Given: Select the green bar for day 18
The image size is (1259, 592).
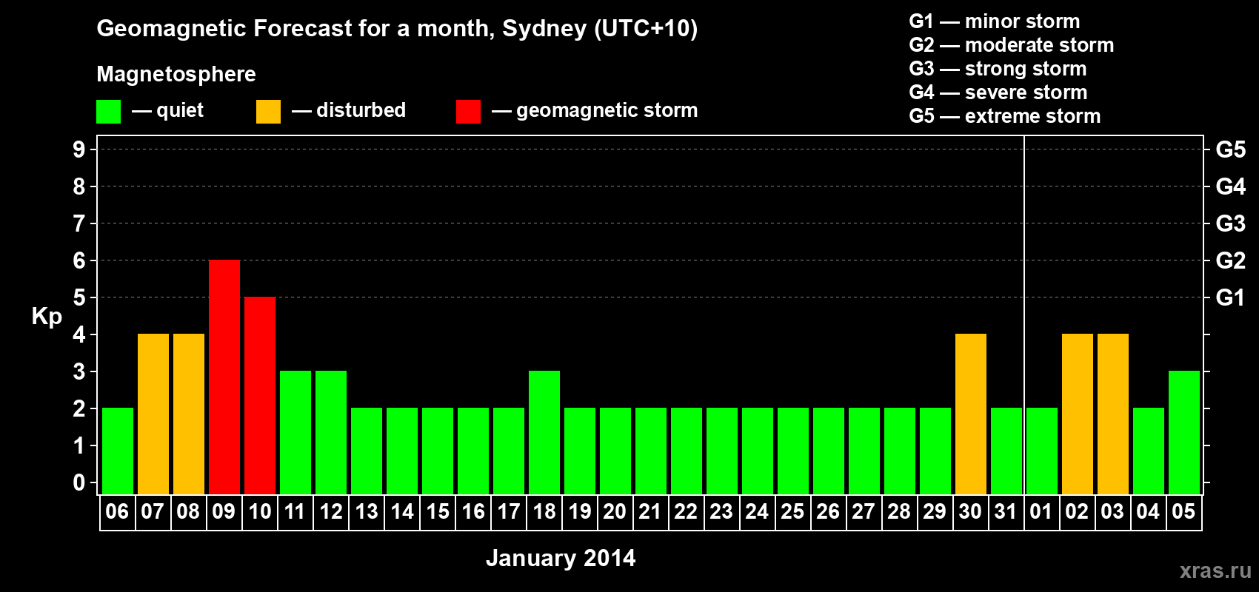Looking at the screenshot, I should point(544,432).
